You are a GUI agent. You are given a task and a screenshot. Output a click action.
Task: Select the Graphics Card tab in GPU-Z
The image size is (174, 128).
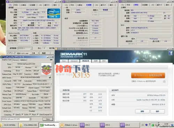point(7,60)
